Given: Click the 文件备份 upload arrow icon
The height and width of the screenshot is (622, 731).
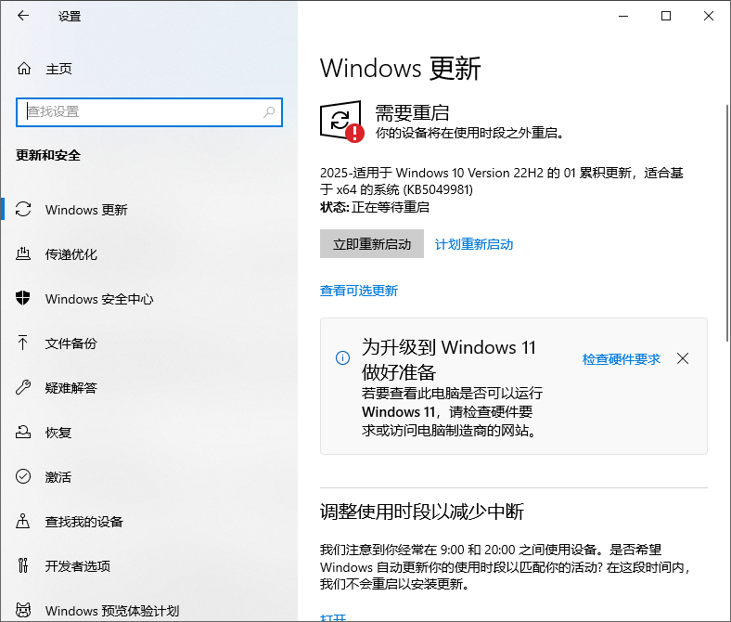Looking at the screenshot, I should 22,343.
